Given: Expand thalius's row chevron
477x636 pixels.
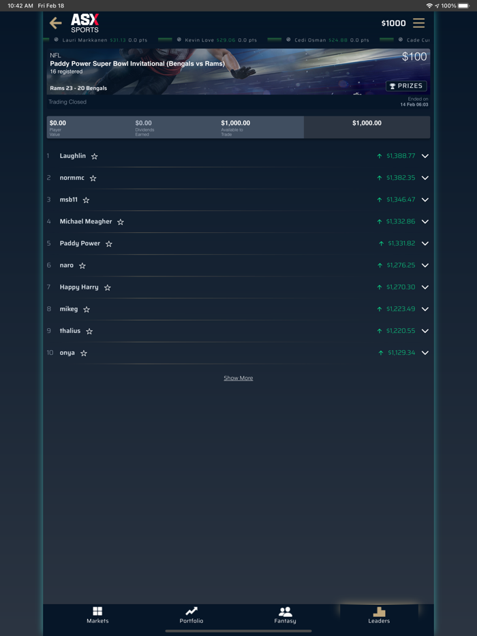Looking at the screenshot, I should pos(425,331).
